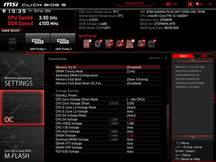Click the Overclocking page heading
The width and height of the screenshot is (216, 162).
(57, 59)
